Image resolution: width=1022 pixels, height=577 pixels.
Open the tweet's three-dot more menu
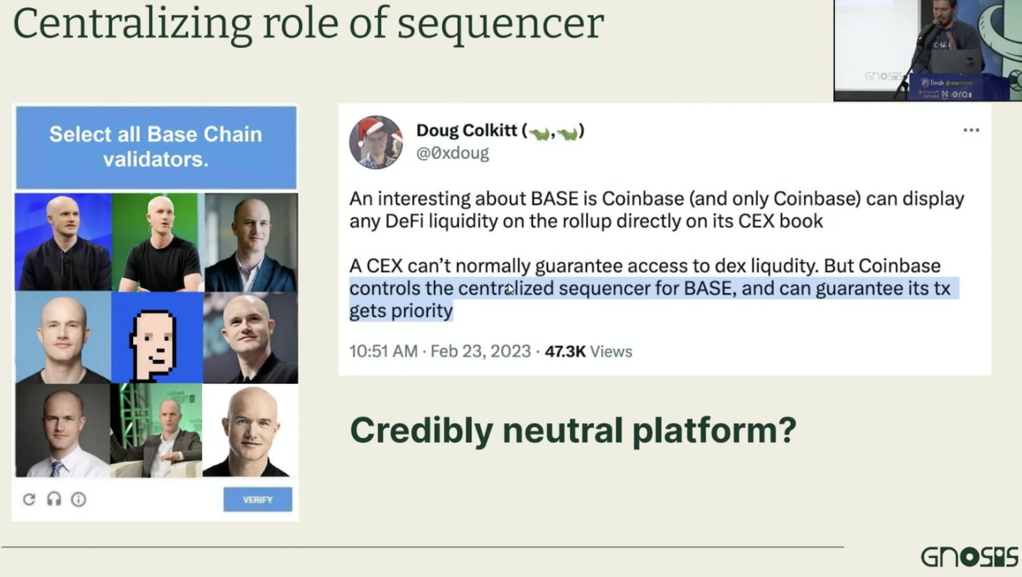[971, 130]
